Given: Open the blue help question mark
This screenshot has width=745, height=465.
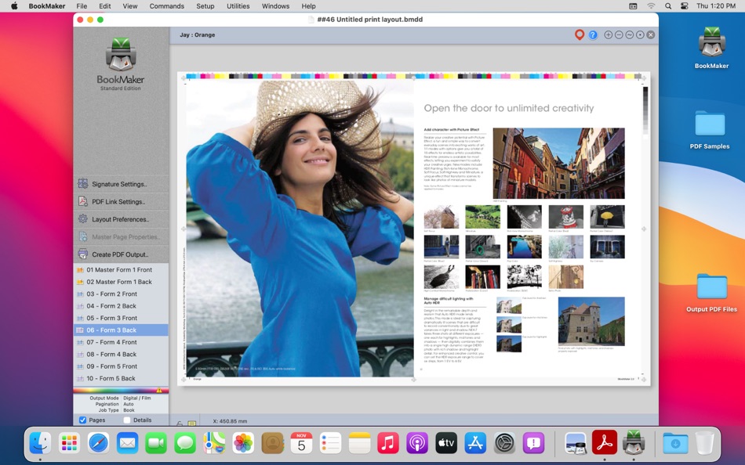Looking at the screenshot, I should click(593, 35).
